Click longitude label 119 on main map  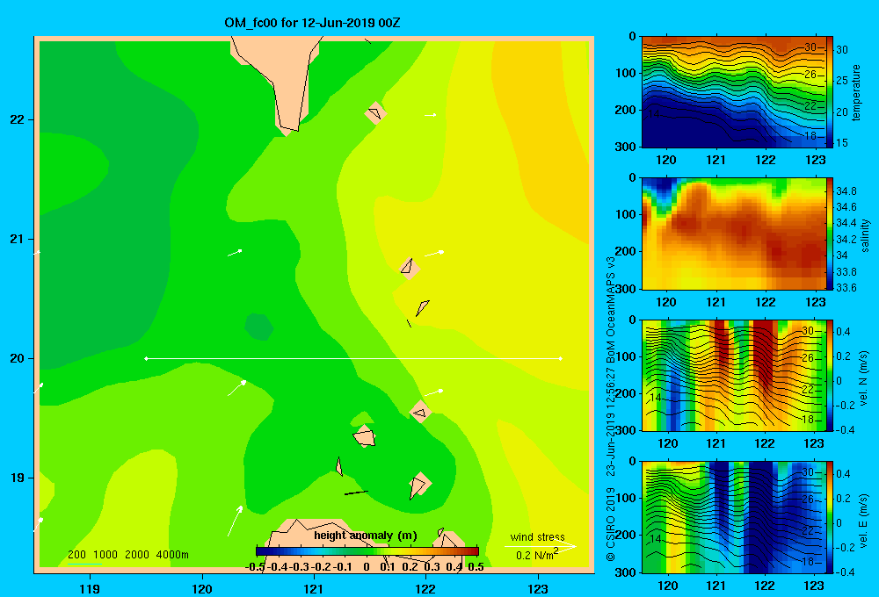coord(90,588)
